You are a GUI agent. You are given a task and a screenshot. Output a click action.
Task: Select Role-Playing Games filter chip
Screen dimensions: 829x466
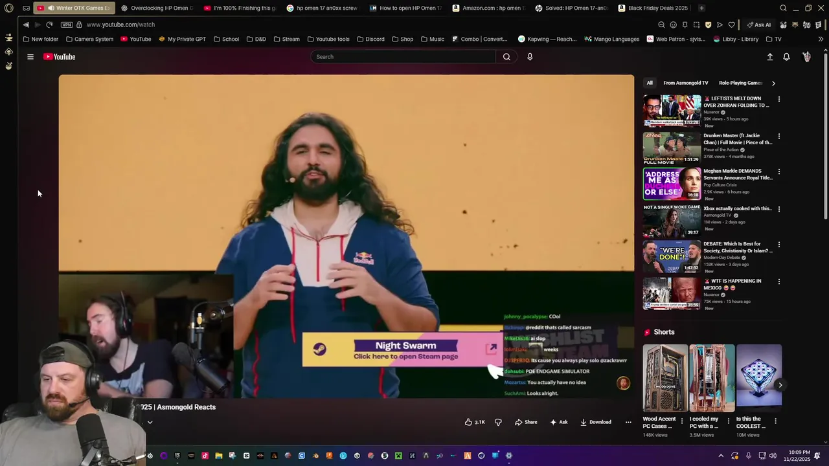741,83
